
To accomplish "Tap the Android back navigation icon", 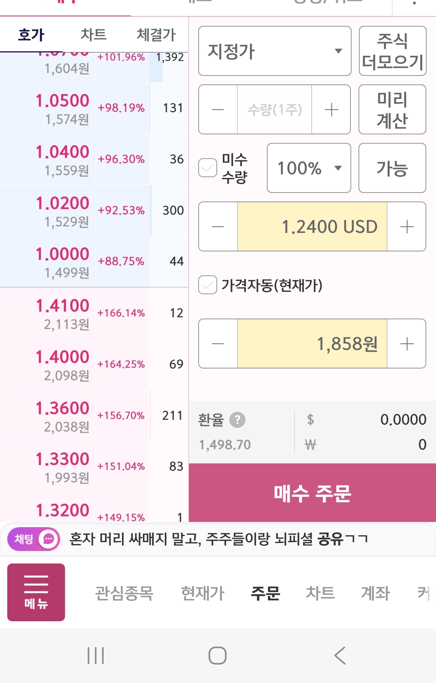I will 340,655.
